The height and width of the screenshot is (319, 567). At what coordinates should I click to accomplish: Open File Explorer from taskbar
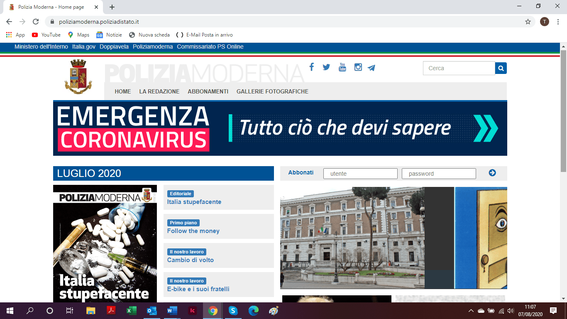pyautogui.click(x=91, y=310)
